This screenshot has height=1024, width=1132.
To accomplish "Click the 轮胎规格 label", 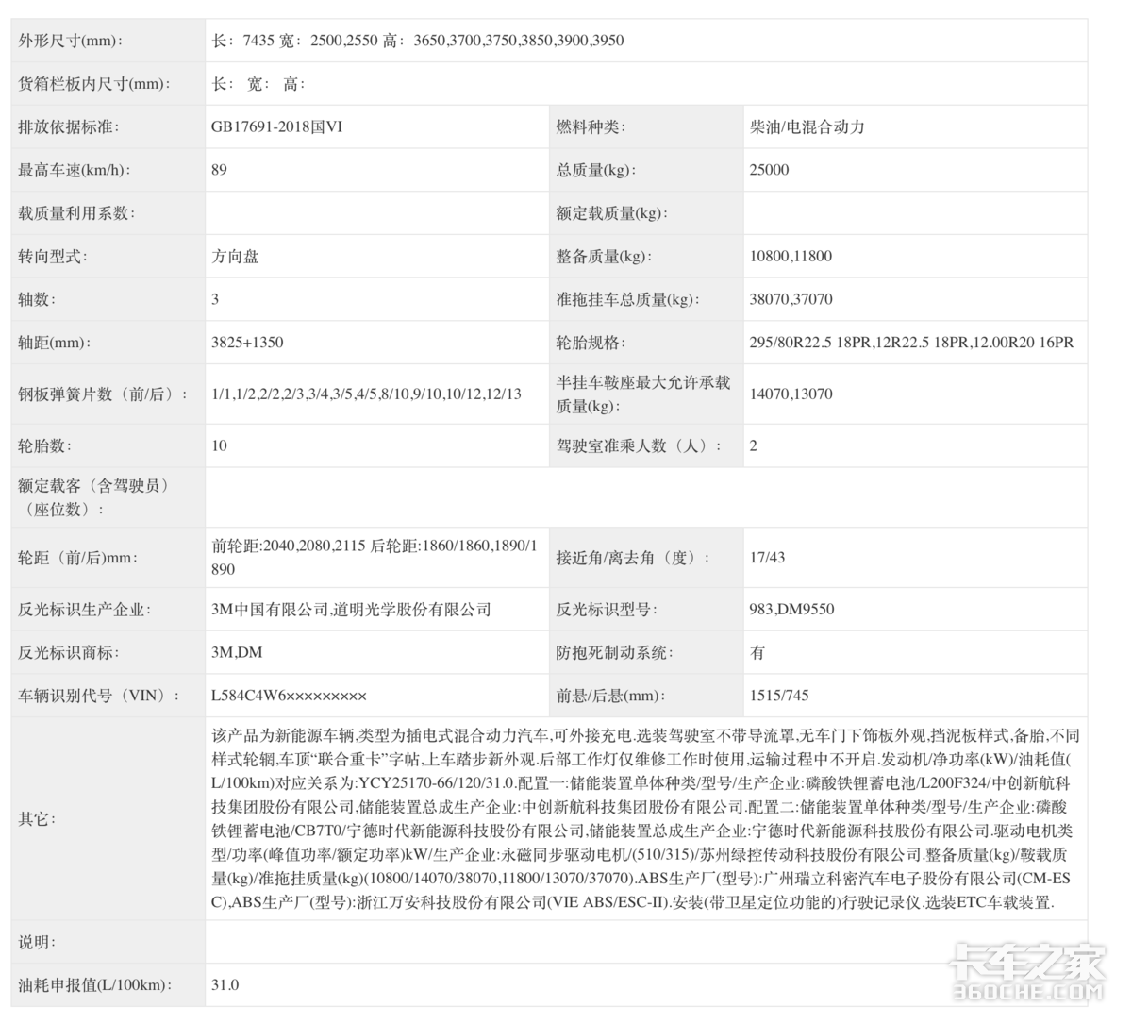I will click(x=591, y=343).
